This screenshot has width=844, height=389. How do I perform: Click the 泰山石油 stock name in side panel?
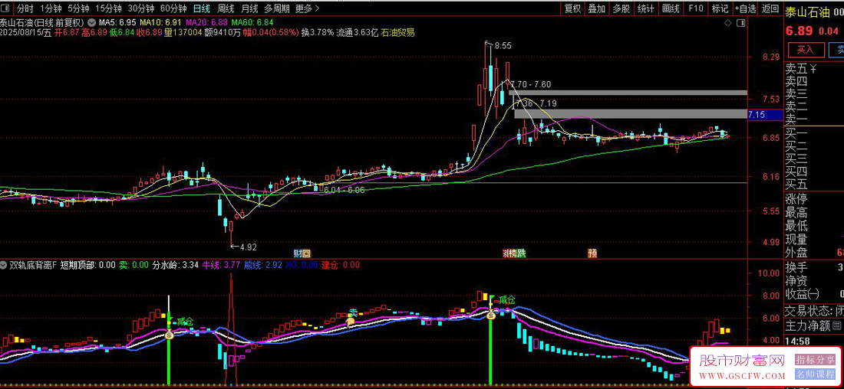point(809,11)
